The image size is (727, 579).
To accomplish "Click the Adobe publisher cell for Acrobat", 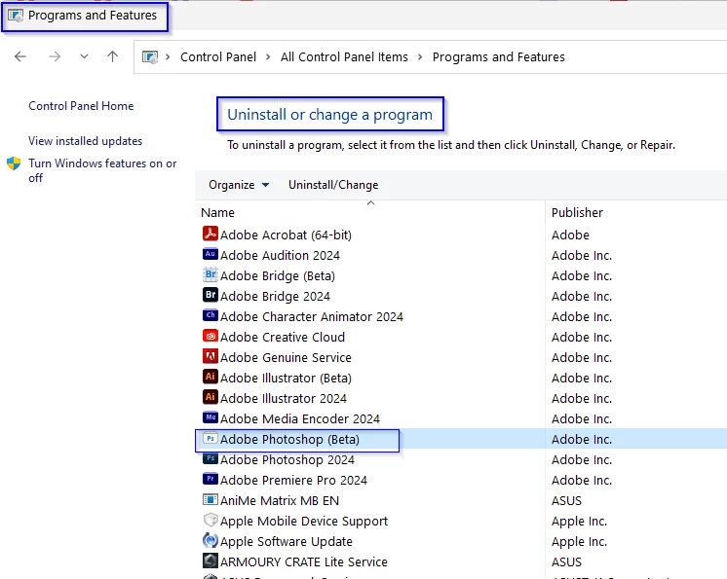I will 570,235.
